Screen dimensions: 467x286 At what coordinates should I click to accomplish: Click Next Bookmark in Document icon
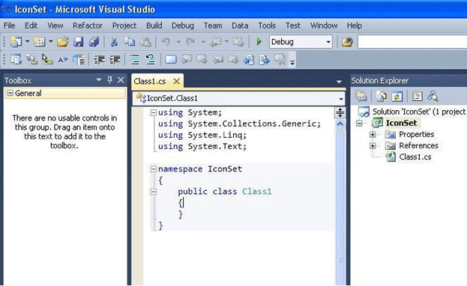[264, 60]
